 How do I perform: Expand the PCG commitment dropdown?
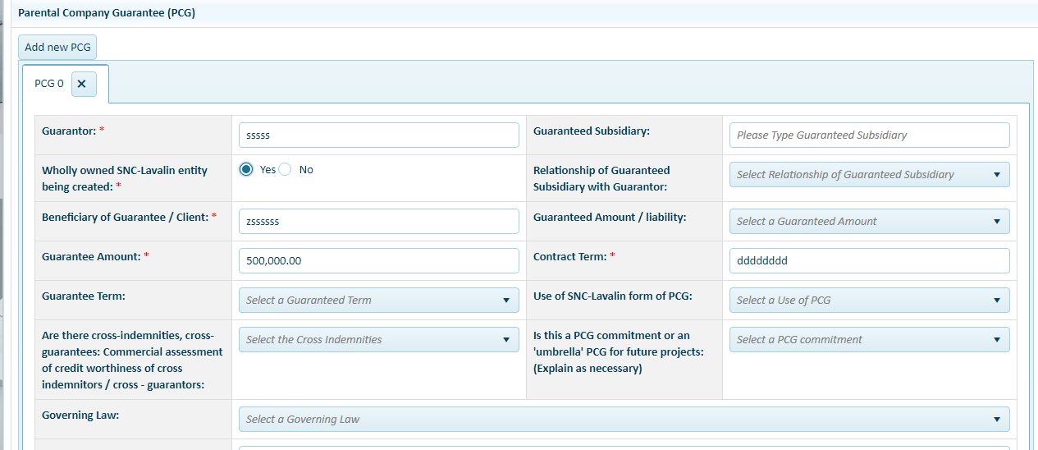tap(868, 340)
